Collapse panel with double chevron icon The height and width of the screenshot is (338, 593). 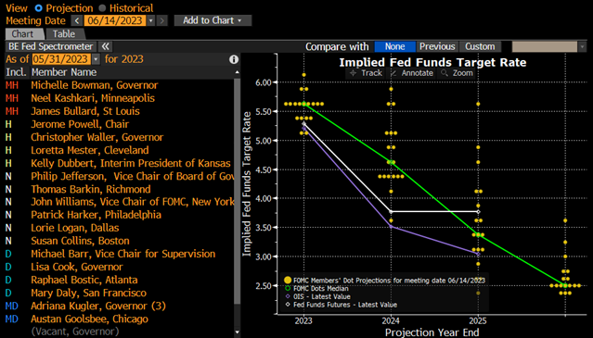[x=106, y=47]
